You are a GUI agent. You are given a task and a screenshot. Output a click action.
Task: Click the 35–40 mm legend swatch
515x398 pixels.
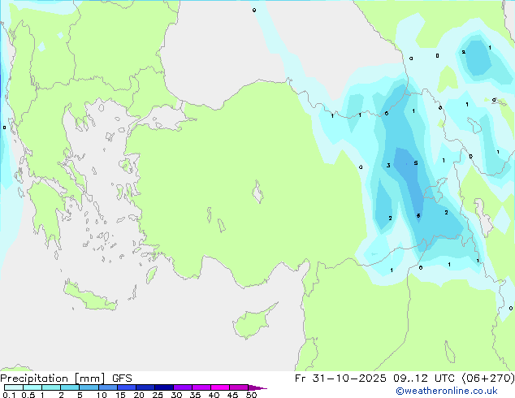(201, 387)
